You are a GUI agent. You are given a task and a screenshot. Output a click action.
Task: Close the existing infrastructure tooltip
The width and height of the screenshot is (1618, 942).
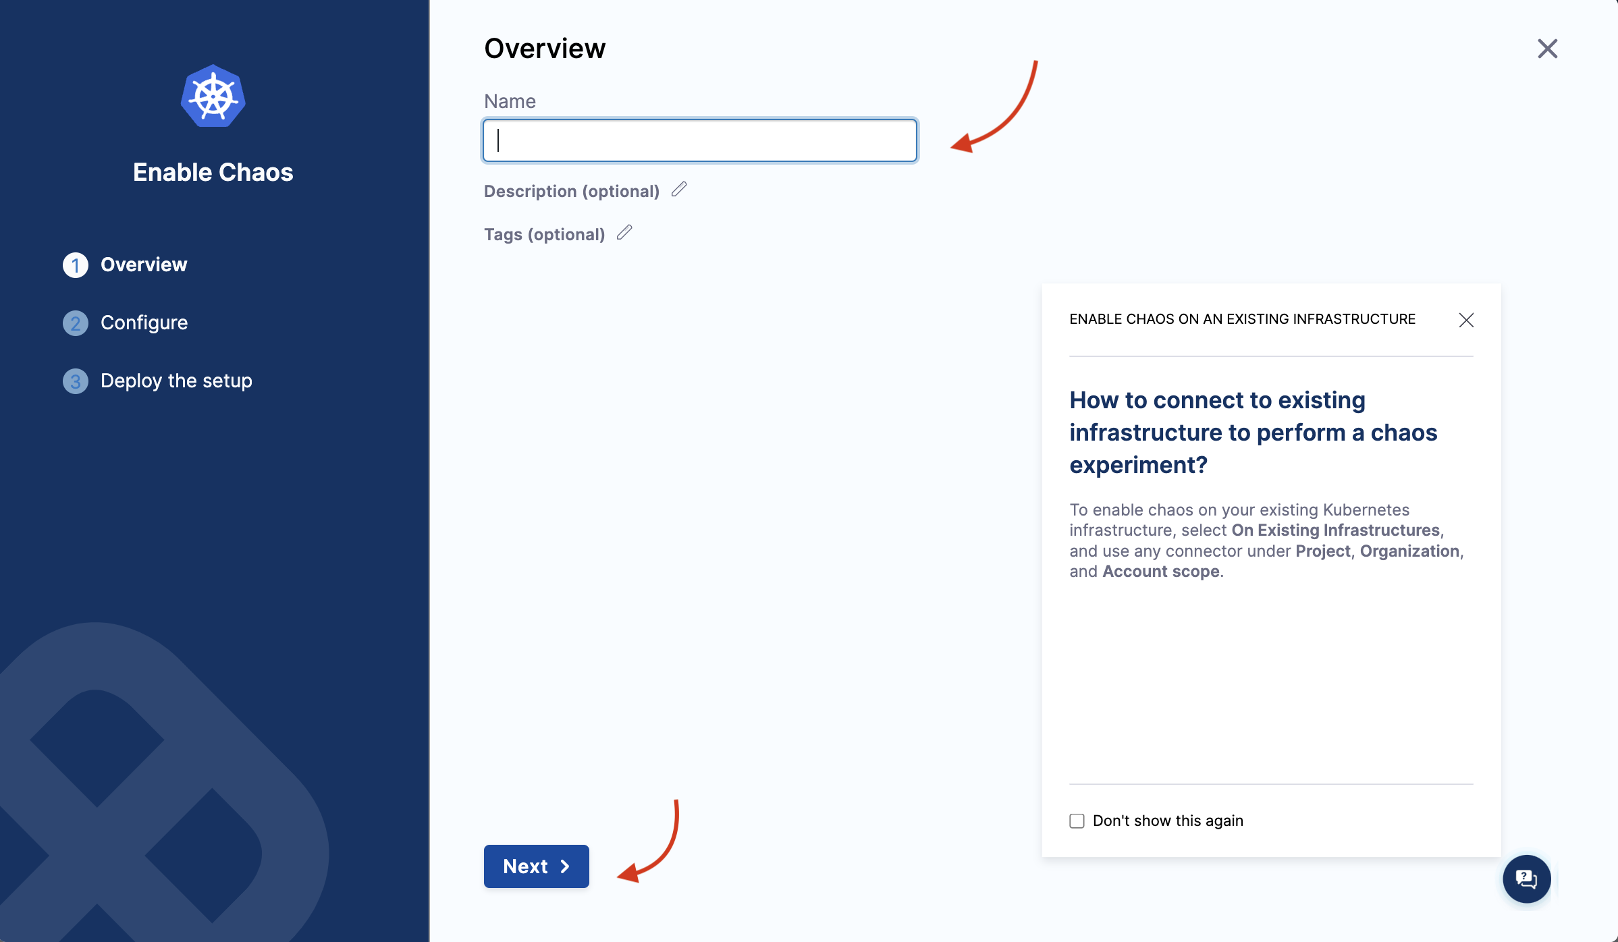coord(1467,320)
